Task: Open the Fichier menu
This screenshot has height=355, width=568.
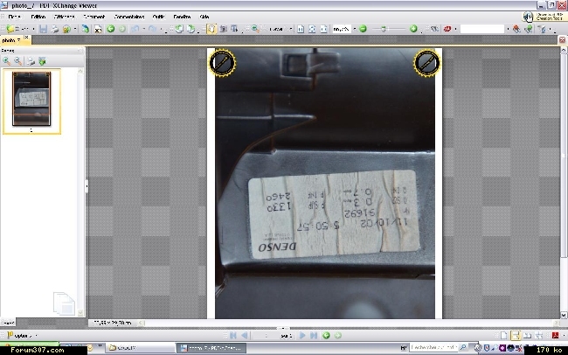Action: [14, 17]
